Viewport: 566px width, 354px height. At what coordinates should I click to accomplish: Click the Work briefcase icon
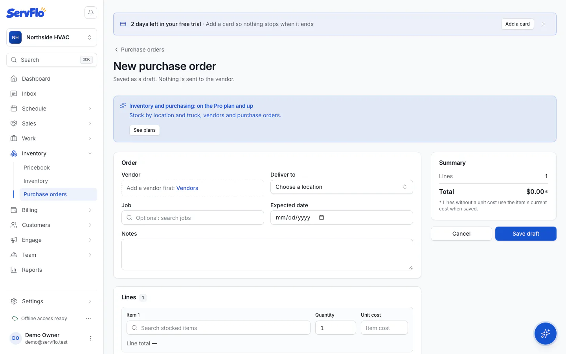coord(14,138)
